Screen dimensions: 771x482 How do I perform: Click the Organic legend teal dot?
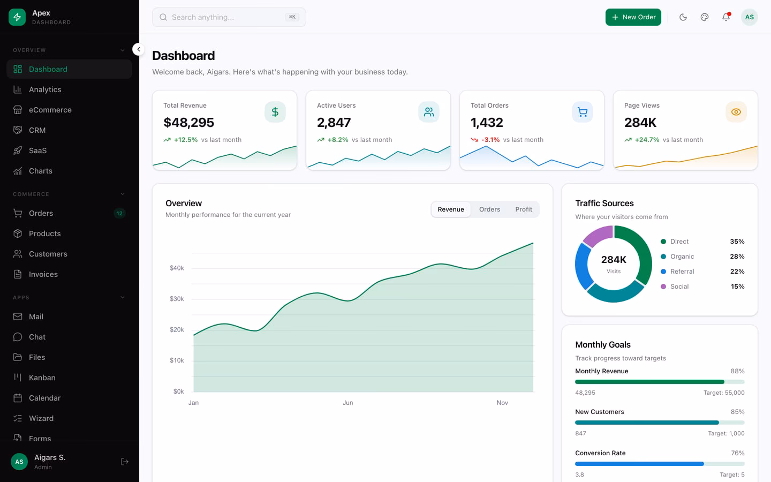(x=663, y=257)
